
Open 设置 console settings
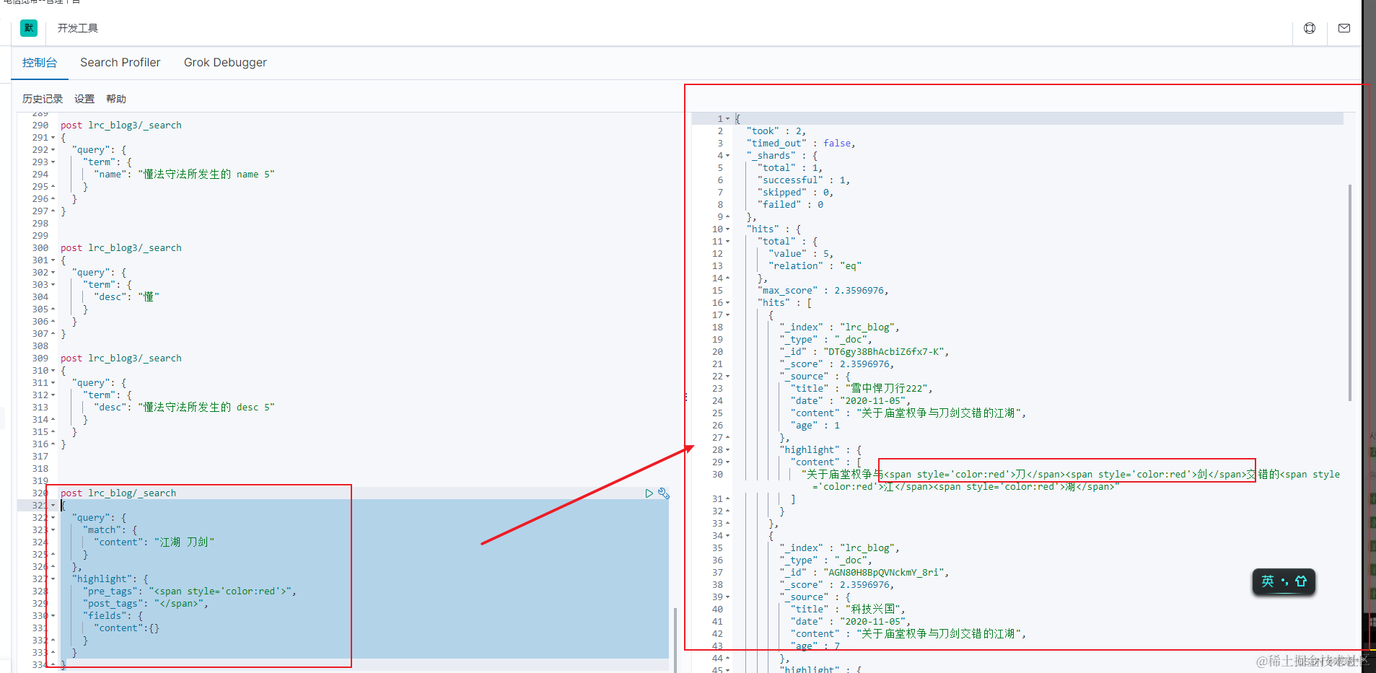pos(84,99)
